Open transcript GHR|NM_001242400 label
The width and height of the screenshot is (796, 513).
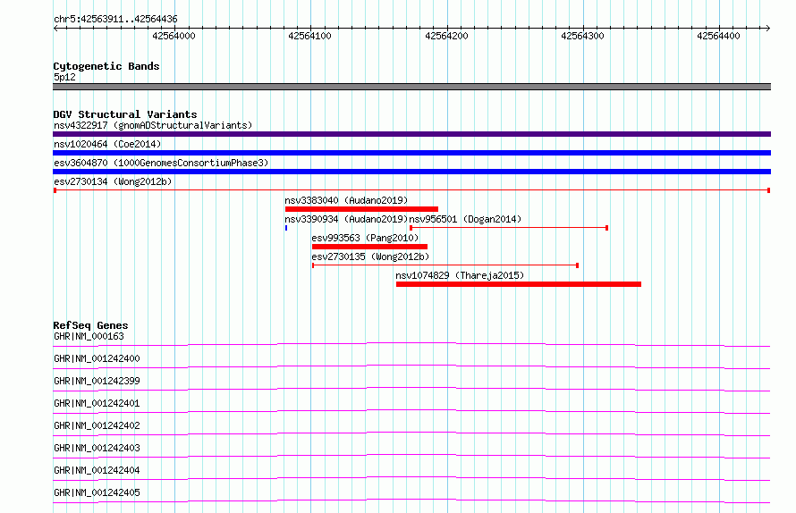coord(97,358)
